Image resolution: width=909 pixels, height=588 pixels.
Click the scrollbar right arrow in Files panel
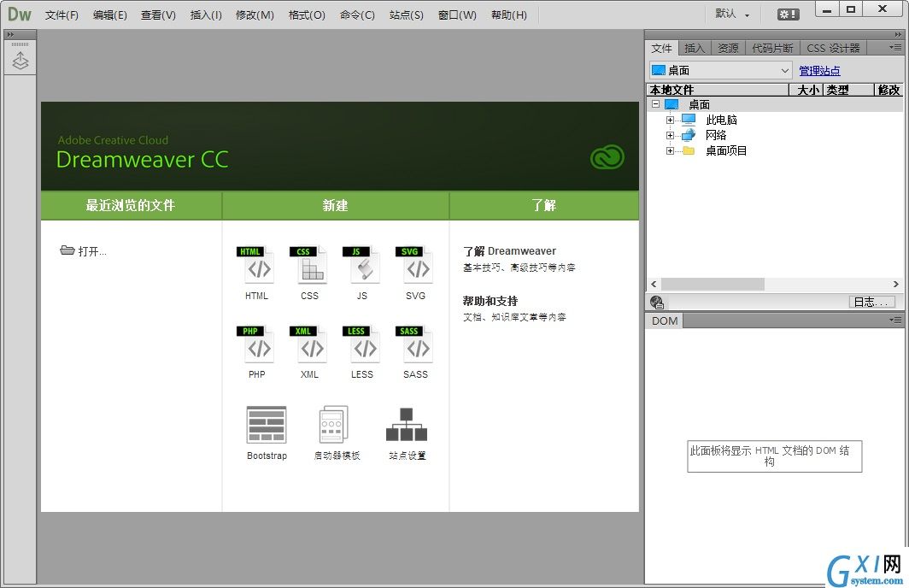pyautogui.click(x=895, y=284)
